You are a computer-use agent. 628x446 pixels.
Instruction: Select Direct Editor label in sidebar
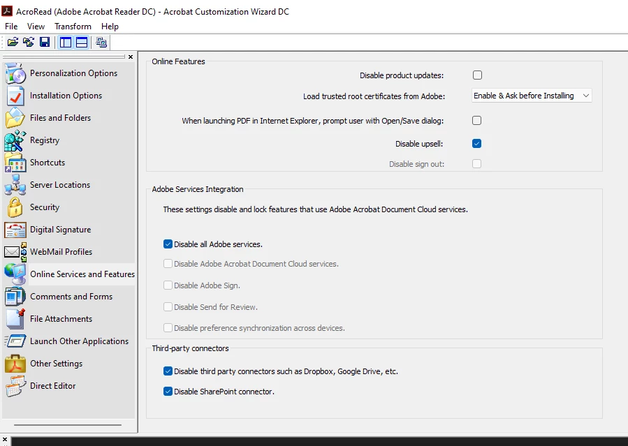pos(53,386)
